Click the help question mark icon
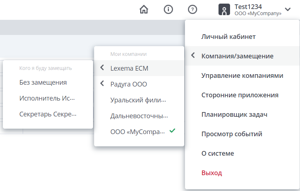 (x=193, y=10)
